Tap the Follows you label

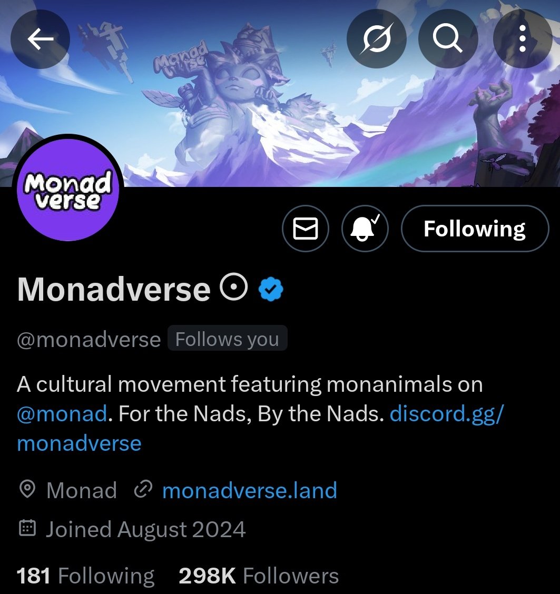click(228, 339)
